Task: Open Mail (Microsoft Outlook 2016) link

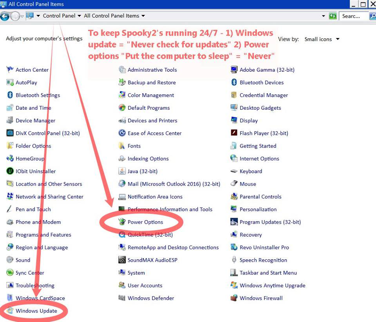Action: pyautogui.click(x=174, y=184)
